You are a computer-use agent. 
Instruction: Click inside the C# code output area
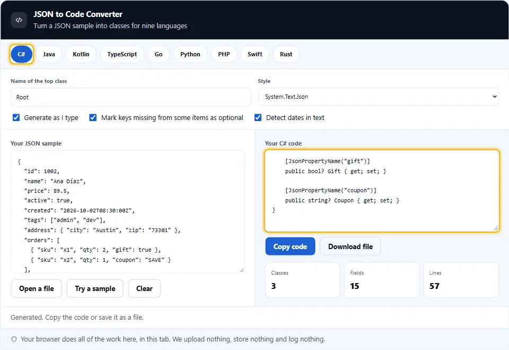coord(382,191)
